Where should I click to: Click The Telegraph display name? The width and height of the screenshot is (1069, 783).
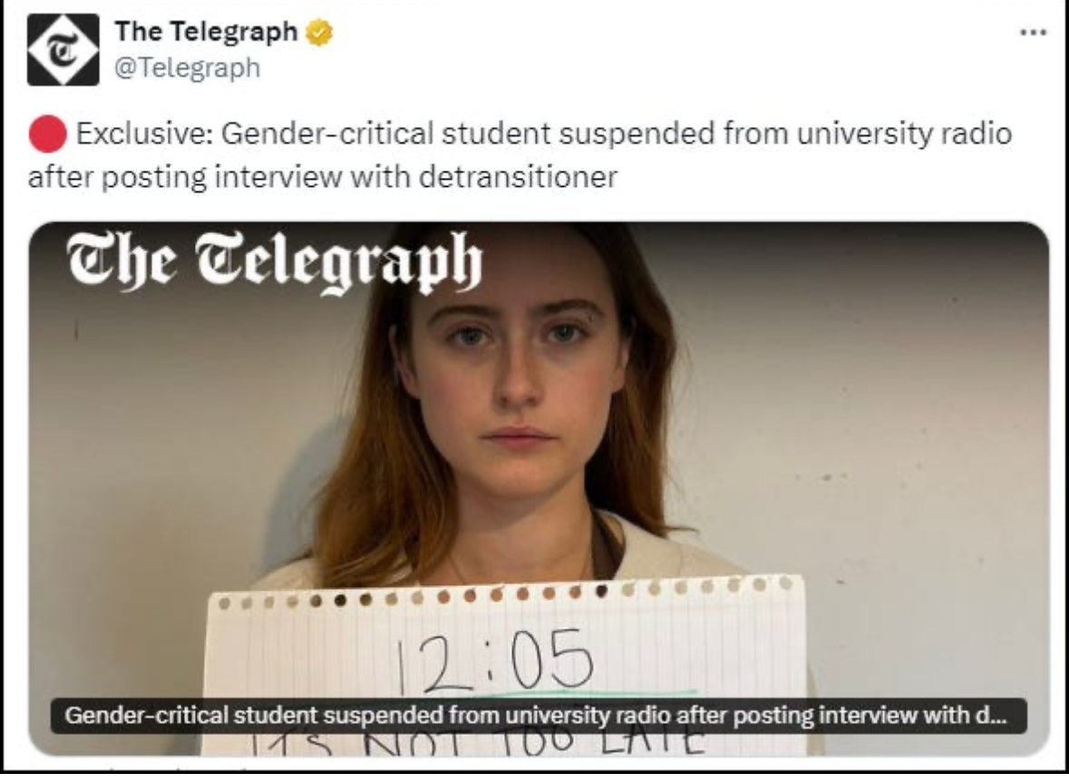point(206,32)
